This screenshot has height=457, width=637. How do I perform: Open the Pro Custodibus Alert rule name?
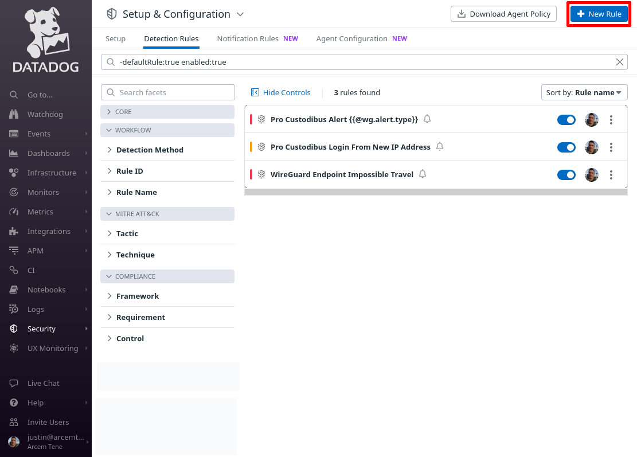pyautogui.click(x=344, y=119)
